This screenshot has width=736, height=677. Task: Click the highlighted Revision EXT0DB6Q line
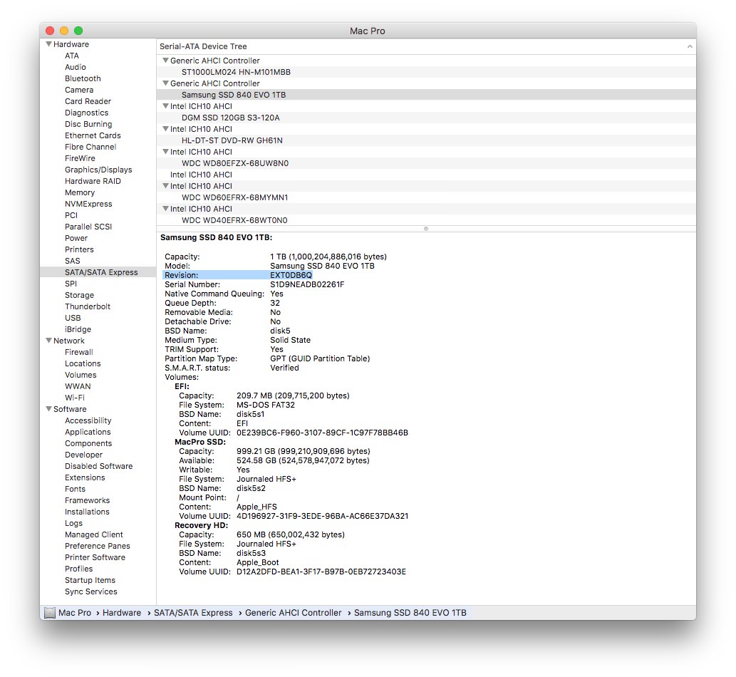pyautogui.click(x=237, y=276)
